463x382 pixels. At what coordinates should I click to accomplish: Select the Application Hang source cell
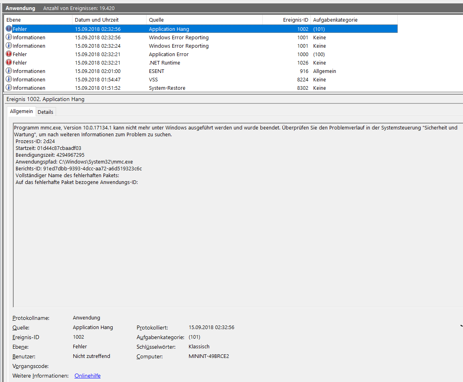click(x=169, y=29)
